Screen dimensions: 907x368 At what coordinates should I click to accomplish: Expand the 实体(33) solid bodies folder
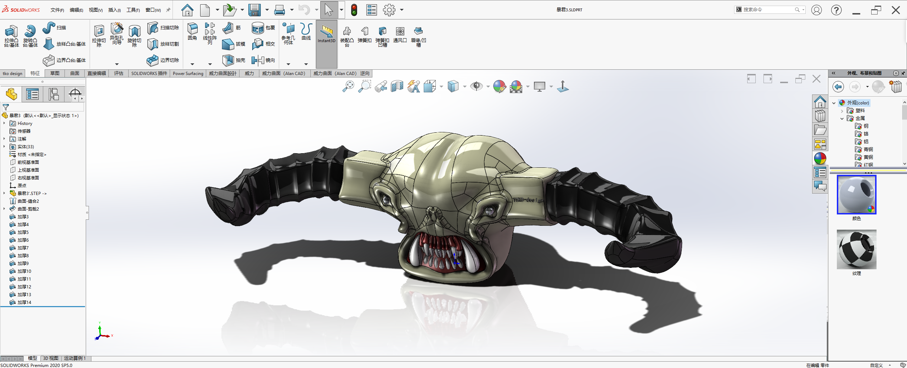click(x=4, y=147)
